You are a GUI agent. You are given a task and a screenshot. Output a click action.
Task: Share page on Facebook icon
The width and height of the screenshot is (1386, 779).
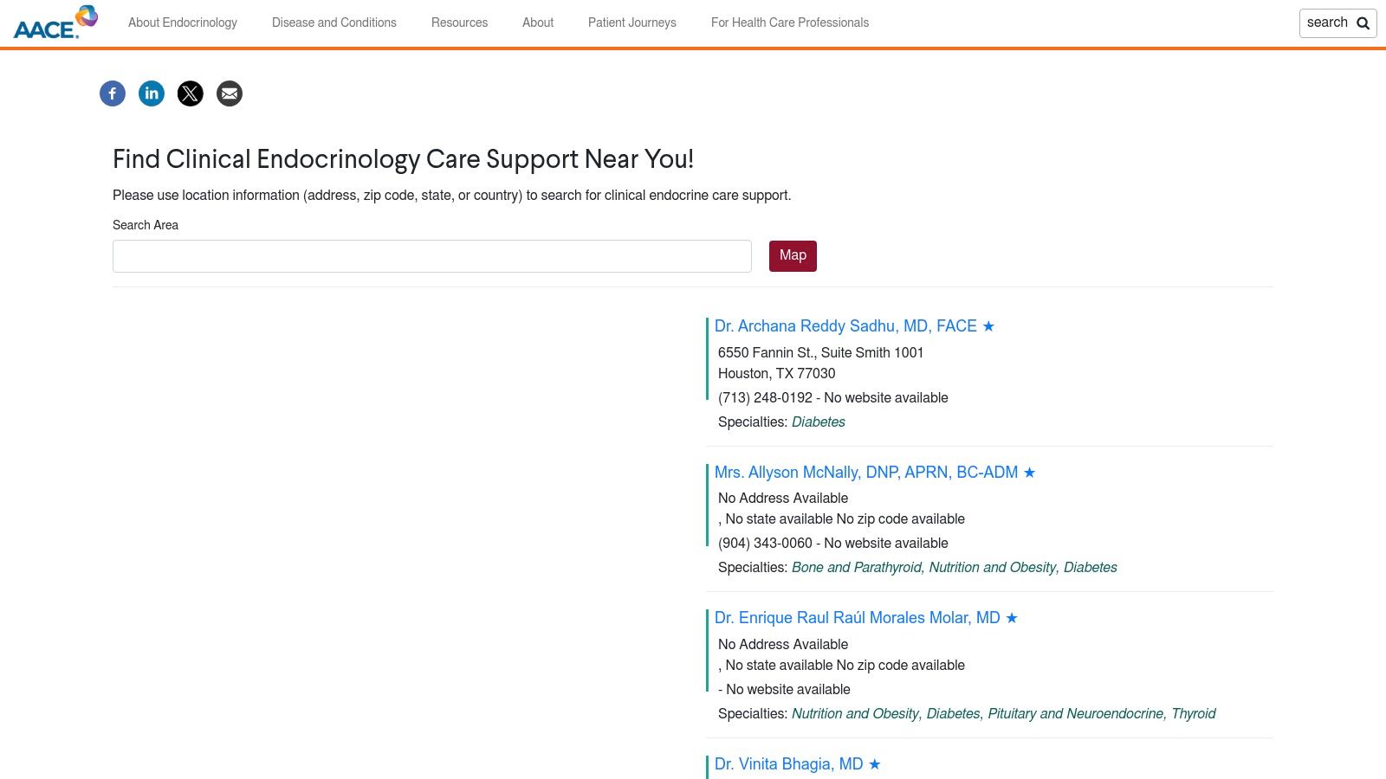click(x=113, y=93)
